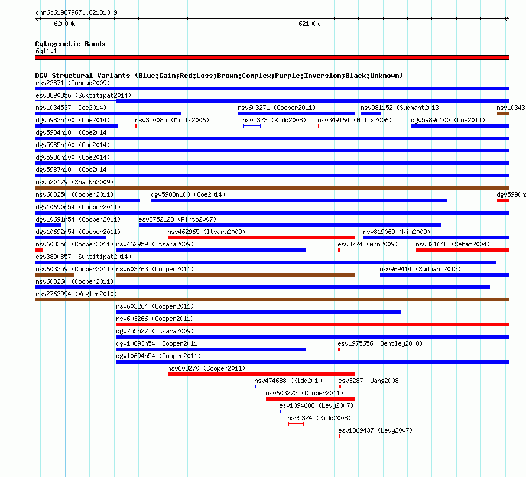
Task: Click the 62000k ruler tick label
Action: 64,24
